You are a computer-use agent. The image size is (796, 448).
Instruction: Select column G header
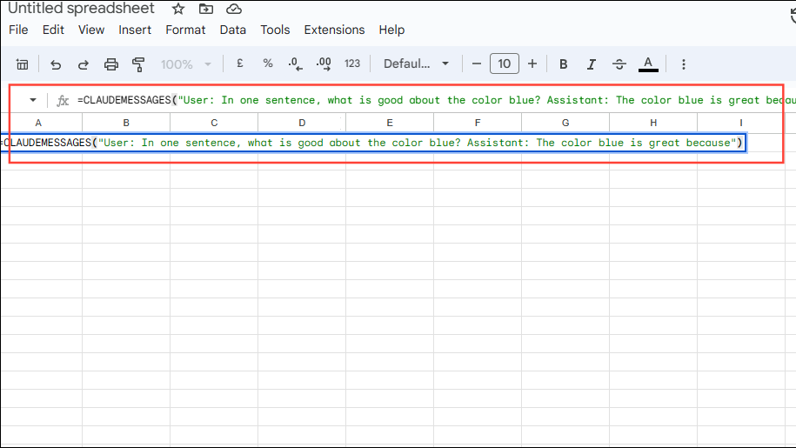click(x=565, y=123)
